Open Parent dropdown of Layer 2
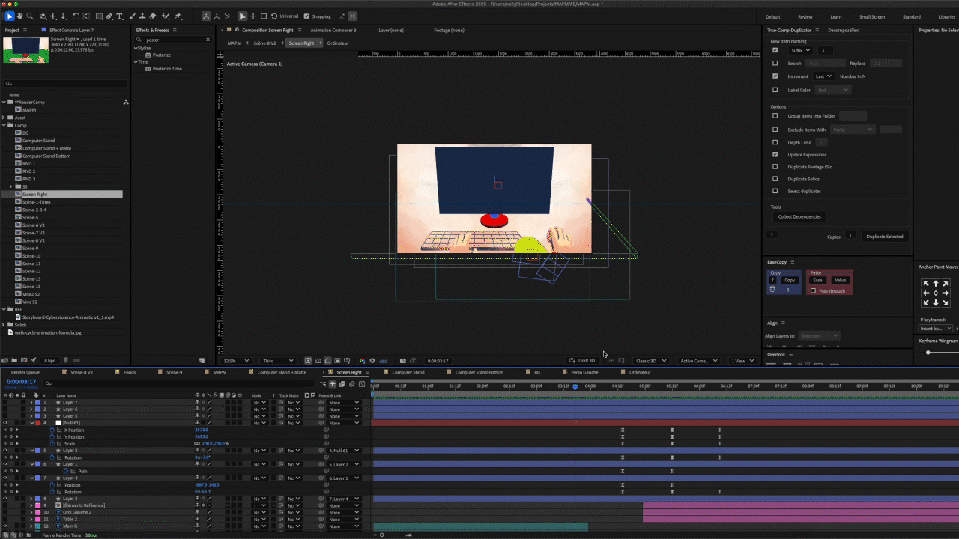959x539 pixels. coord(343,451)
